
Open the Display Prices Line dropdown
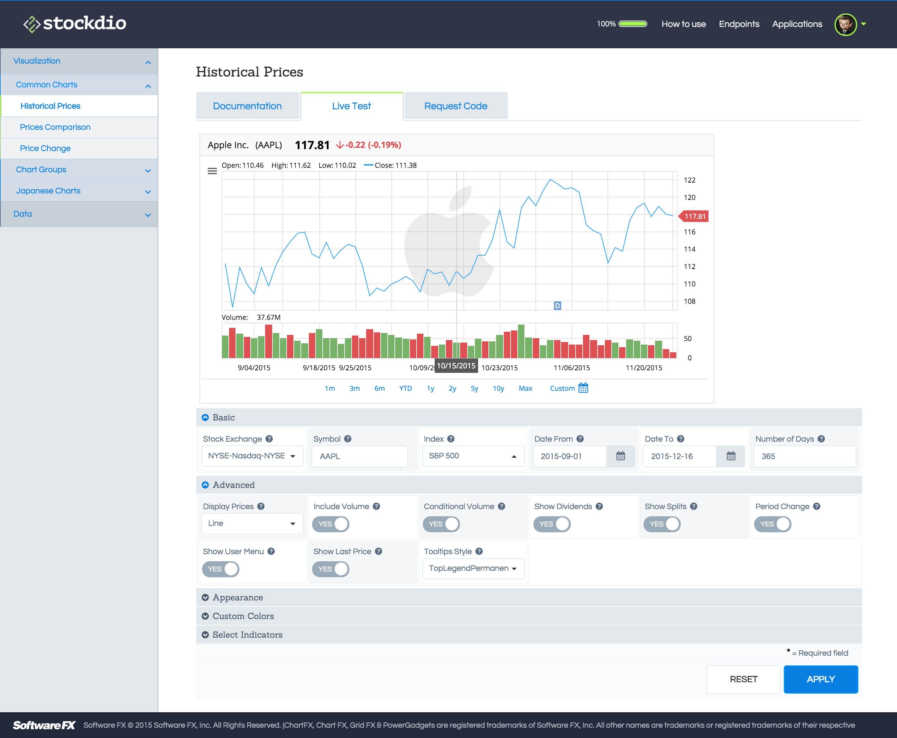pyautogui.click(x=252, y=523)
